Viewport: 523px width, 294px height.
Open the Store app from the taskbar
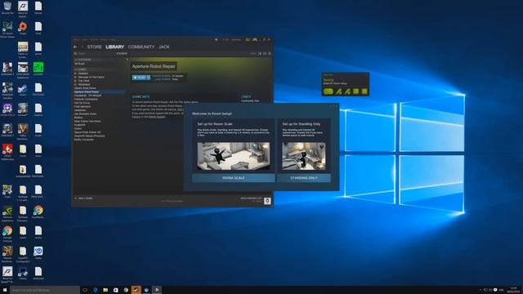coord(116,290)
